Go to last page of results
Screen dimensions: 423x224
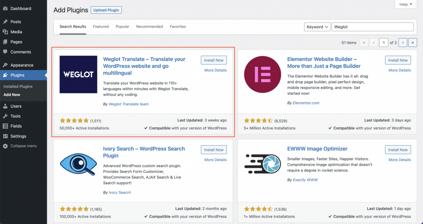coord(413,42)
